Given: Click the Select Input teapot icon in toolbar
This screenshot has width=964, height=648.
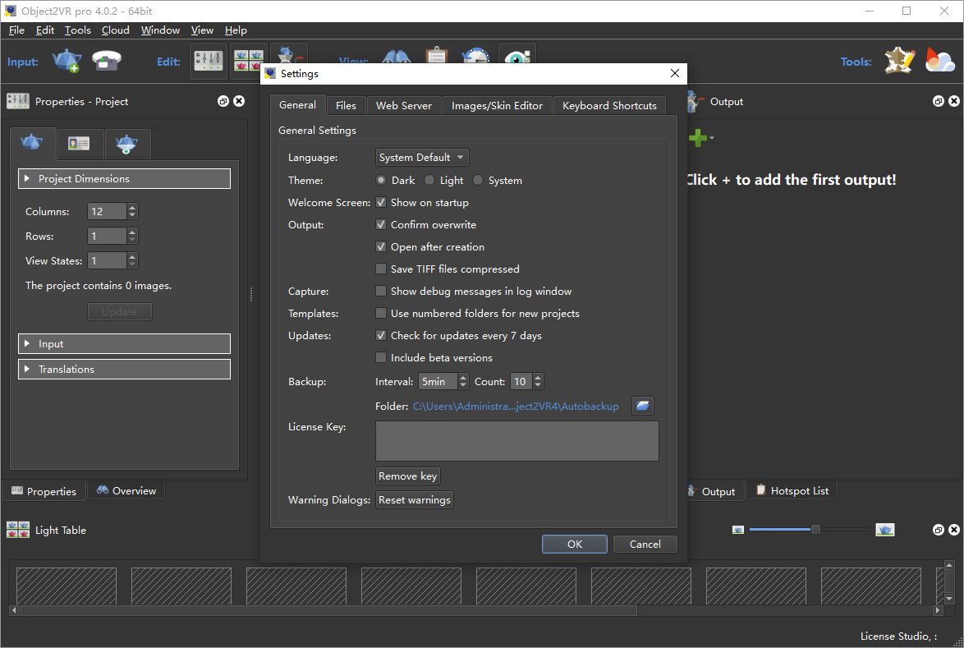Looking at the screenshot, I should 66,61.
